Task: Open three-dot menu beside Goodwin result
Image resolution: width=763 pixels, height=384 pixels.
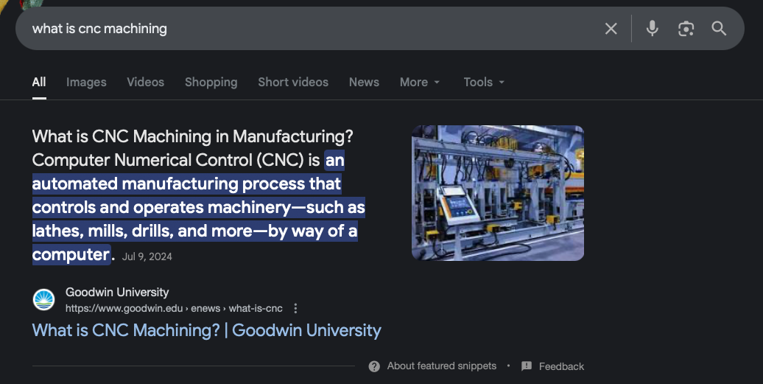Action: pyautogui.click(x=296, y=308)
